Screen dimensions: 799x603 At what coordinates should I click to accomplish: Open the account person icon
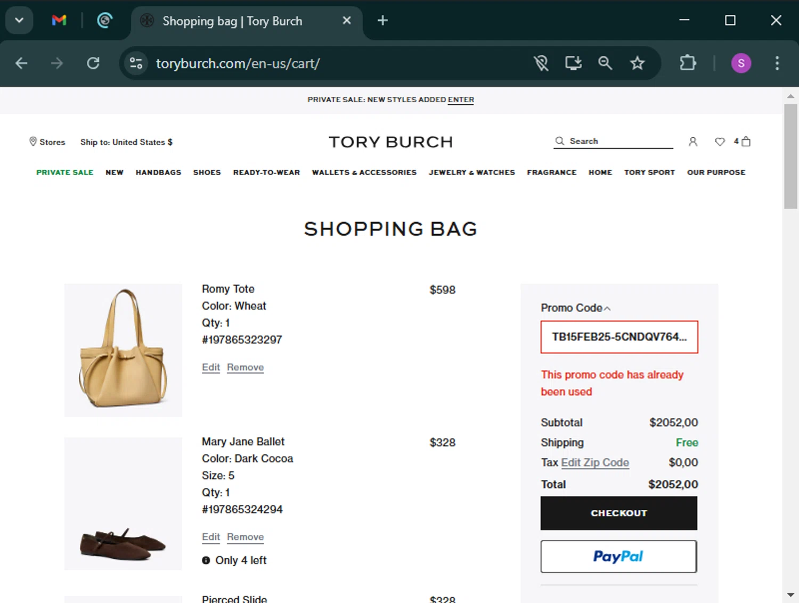(x=693, y=142)
